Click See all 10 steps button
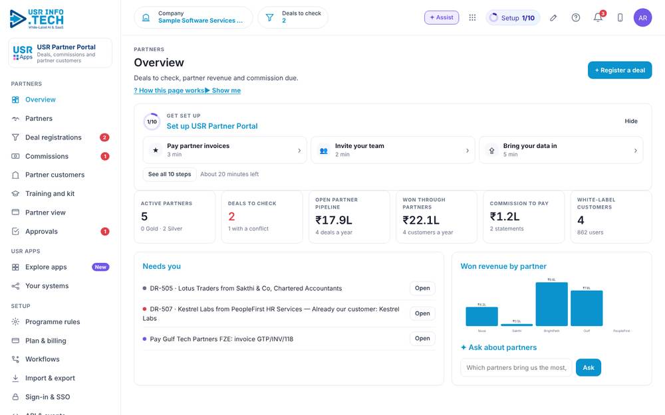Image resolution: width=665 pixels, height=415 pixels. pyautogui.click(x=170, y=174)
